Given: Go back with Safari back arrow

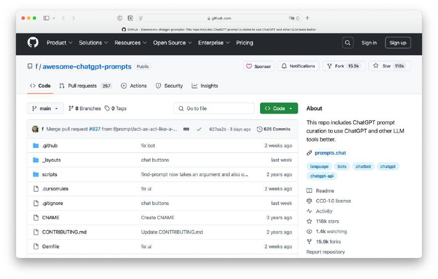Looking at the screenshot, I should (64, 18).
